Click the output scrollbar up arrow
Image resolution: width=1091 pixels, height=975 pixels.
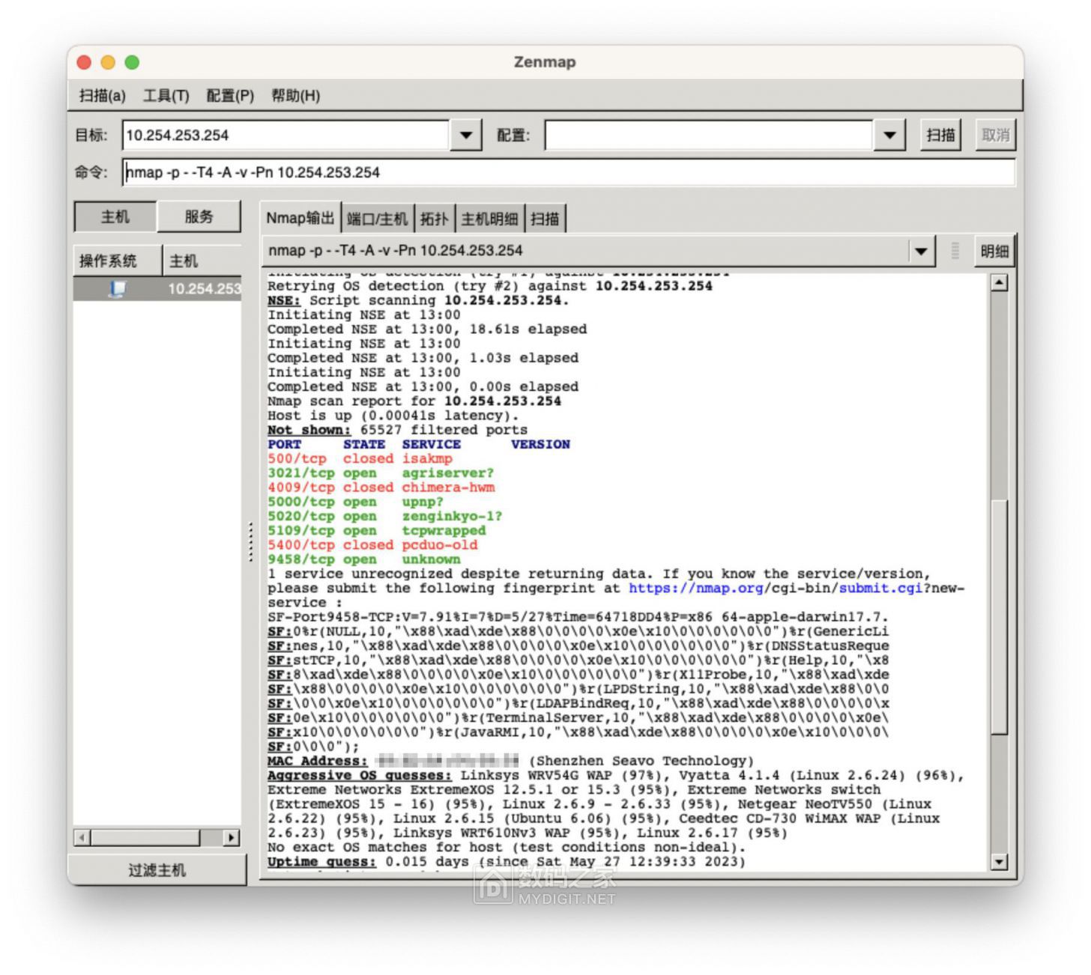(999, 283)
